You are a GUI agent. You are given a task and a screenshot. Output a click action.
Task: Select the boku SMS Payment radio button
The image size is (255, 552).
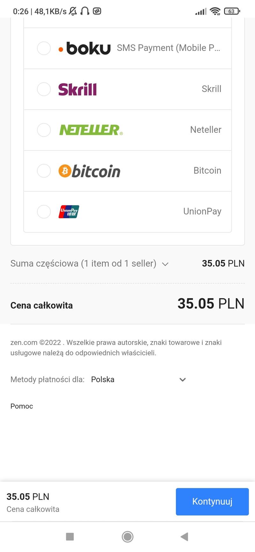44,48
